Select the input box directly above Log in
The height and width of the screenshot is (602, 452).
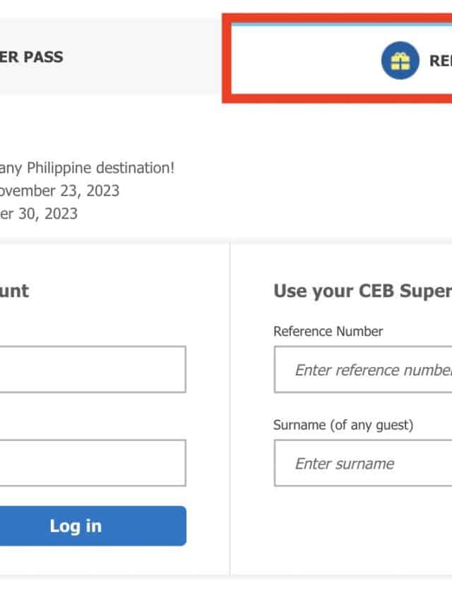[92, 463]
